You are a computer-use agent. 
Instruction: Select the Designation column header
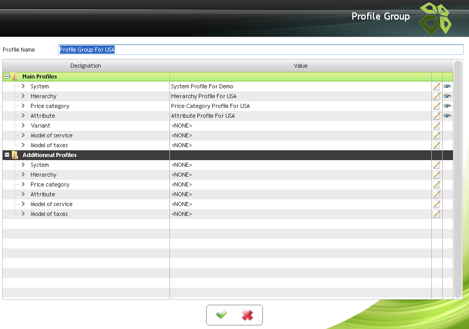click(86, 66)
